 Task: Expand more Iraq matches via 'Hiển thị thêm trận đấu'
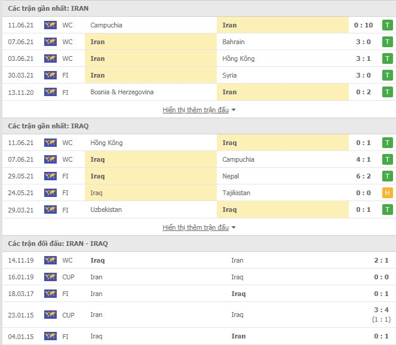coord(195,227)
